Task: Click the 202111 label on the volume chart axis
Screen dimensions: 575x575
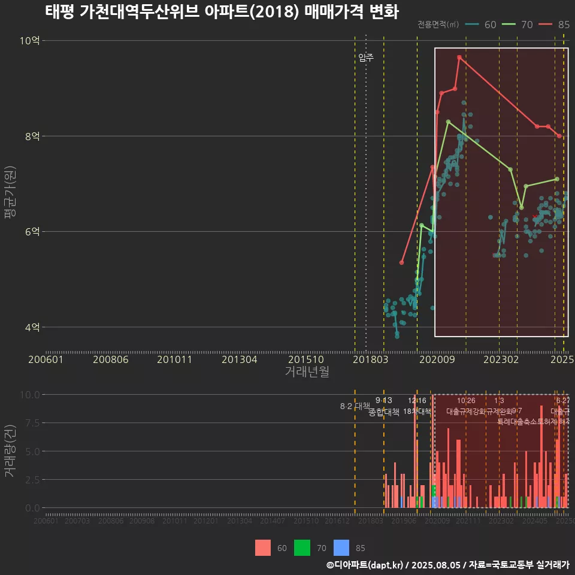Action: (468, 520)
